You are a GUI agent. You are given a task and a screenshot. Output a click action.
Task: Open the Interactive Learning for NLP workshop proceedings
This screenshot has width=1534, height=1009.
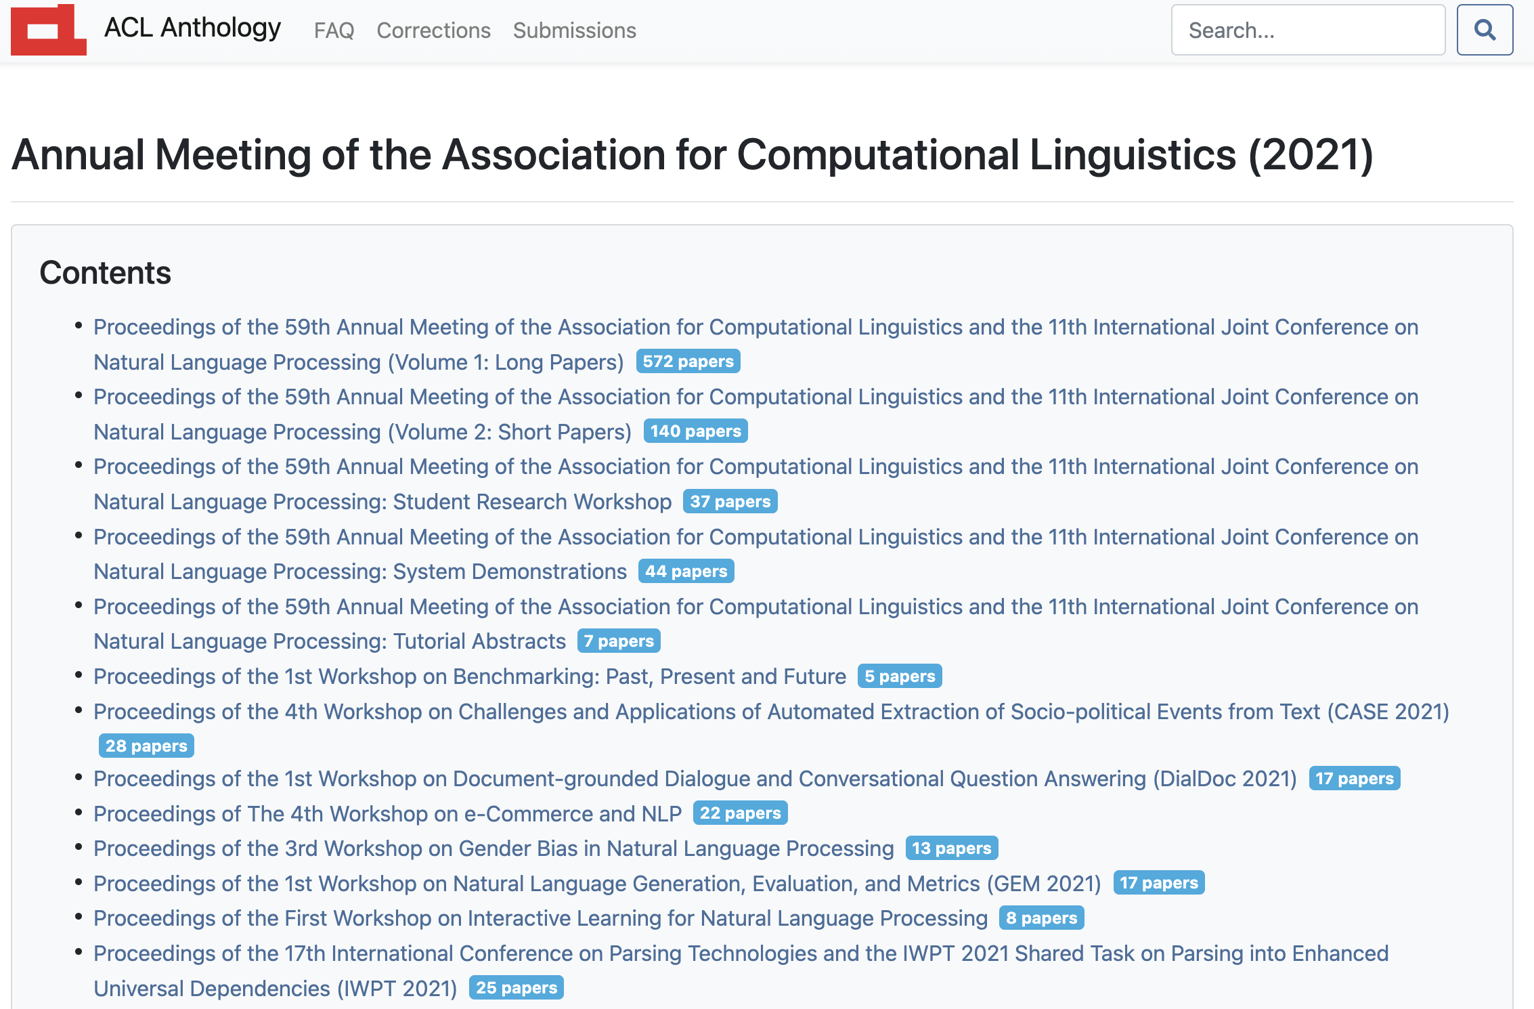point(540,918)
